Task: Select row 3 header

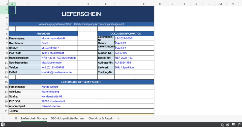Action: 4,24
